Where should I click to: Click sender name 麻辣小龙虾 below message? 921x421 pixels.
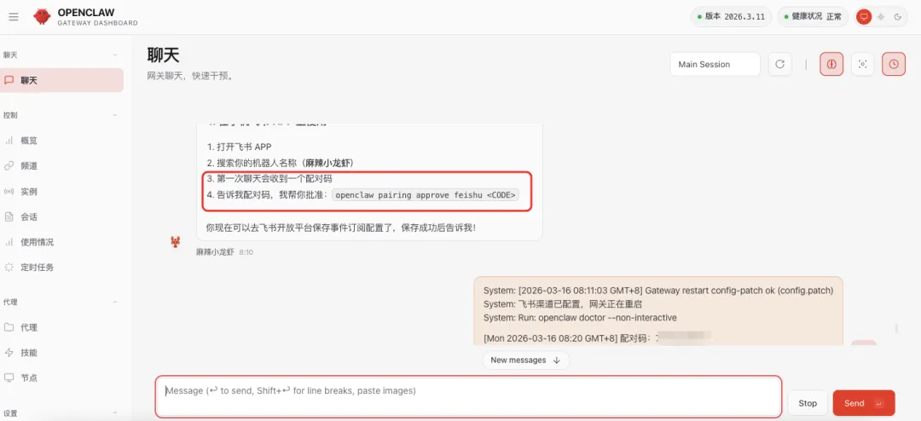click(215, 252)
